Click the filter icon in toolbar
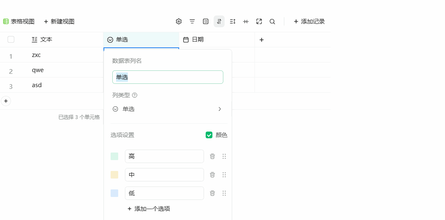The width and height of the screenshot is (445, 220). [192, 21]
